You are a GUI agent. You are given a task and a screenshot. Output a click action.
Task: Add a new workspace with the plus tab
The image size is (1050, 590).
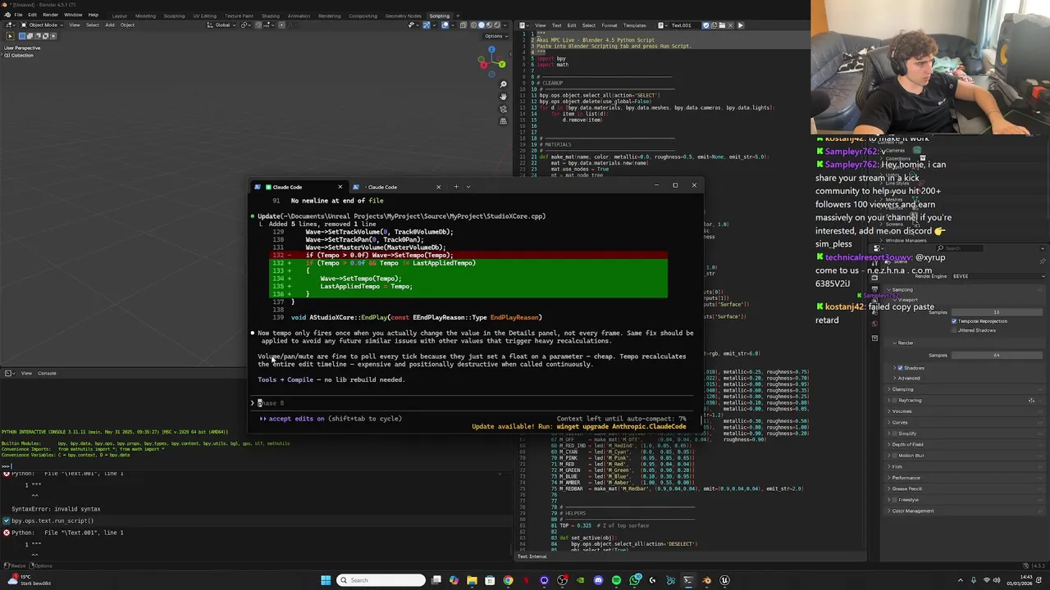click(458, 16)
